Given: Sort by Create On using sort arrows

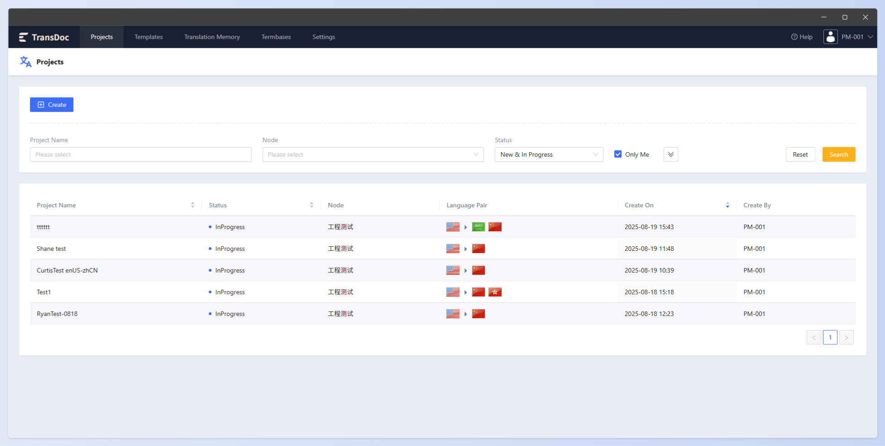Looking at the screenshot, I should point(727,205).
